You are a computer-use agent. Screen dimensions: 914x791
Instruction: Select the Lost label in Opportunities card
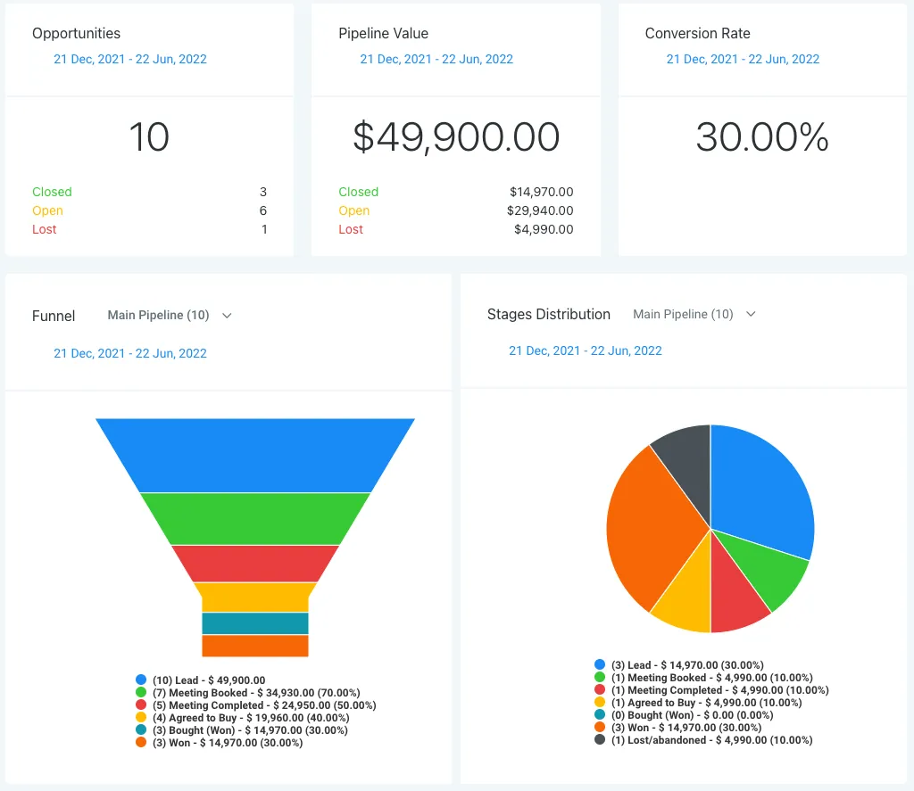tap(45, 229)
